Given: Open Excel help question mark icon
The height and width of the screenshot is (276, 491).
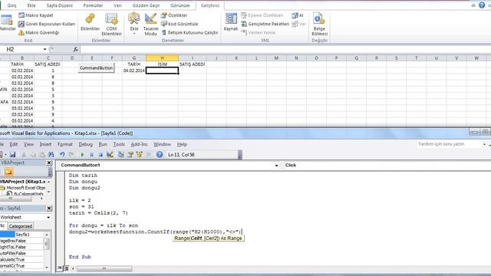Looking at the screenshot, I should (x=482, y=5).
